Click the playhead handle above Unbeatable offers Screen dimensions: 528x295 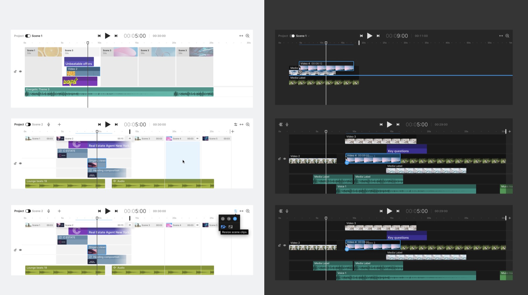[x=88, y=43]
